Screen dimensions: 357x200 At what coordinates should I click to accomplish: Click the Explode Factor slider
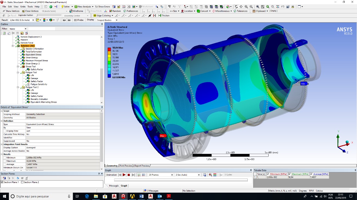49,16
